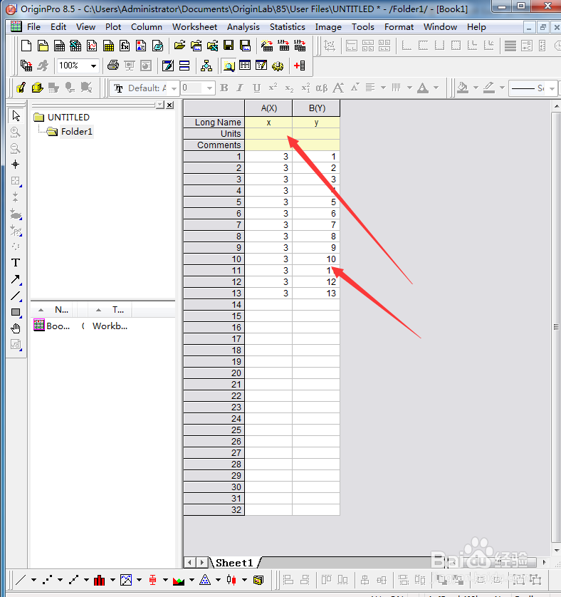Open the font size dropdown

(x=209, y=88)
